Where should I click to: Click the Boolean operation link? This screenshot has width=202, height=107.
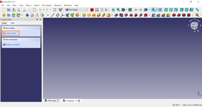click(13, 45)
